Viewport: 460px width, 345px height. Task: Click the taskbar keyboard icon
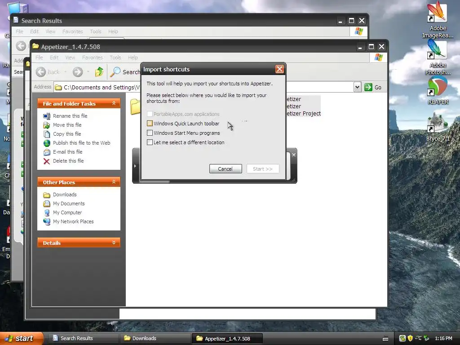point(385,339)
